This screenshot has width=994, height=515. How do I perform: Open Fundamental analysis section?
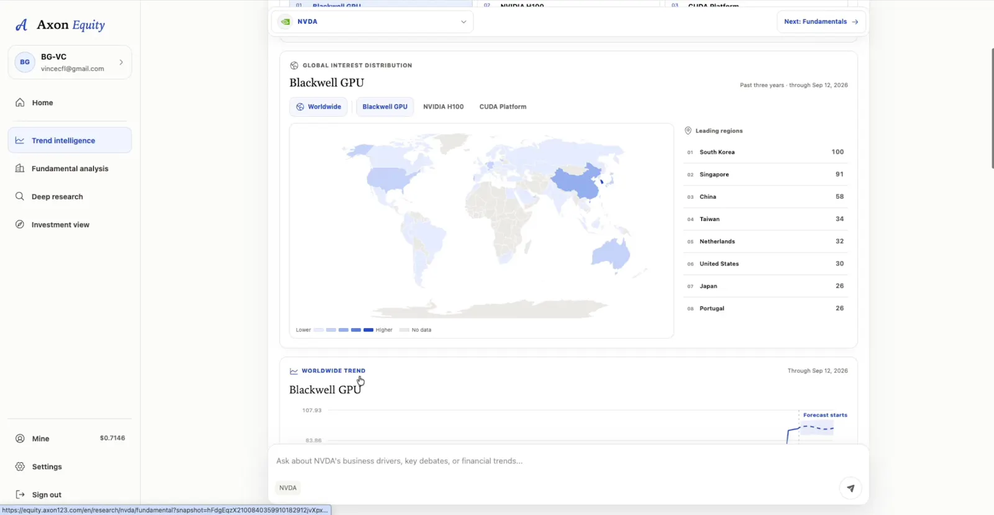[x=70, y=168]
